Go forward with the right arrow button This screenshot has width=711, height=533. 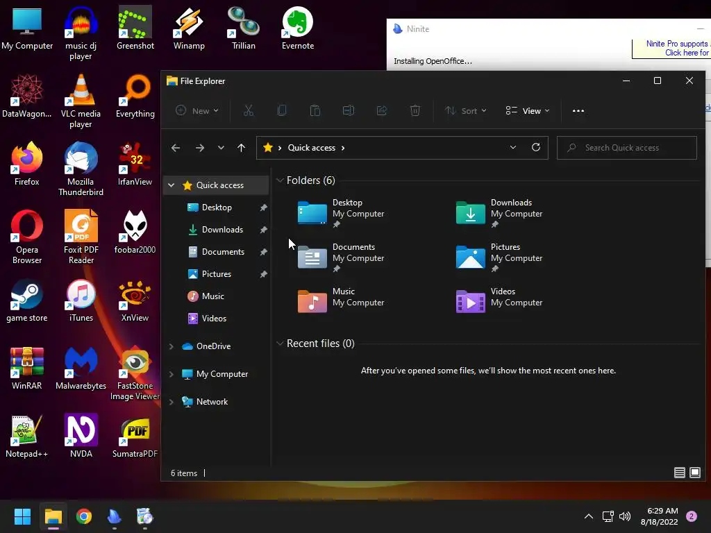point(199,148)
